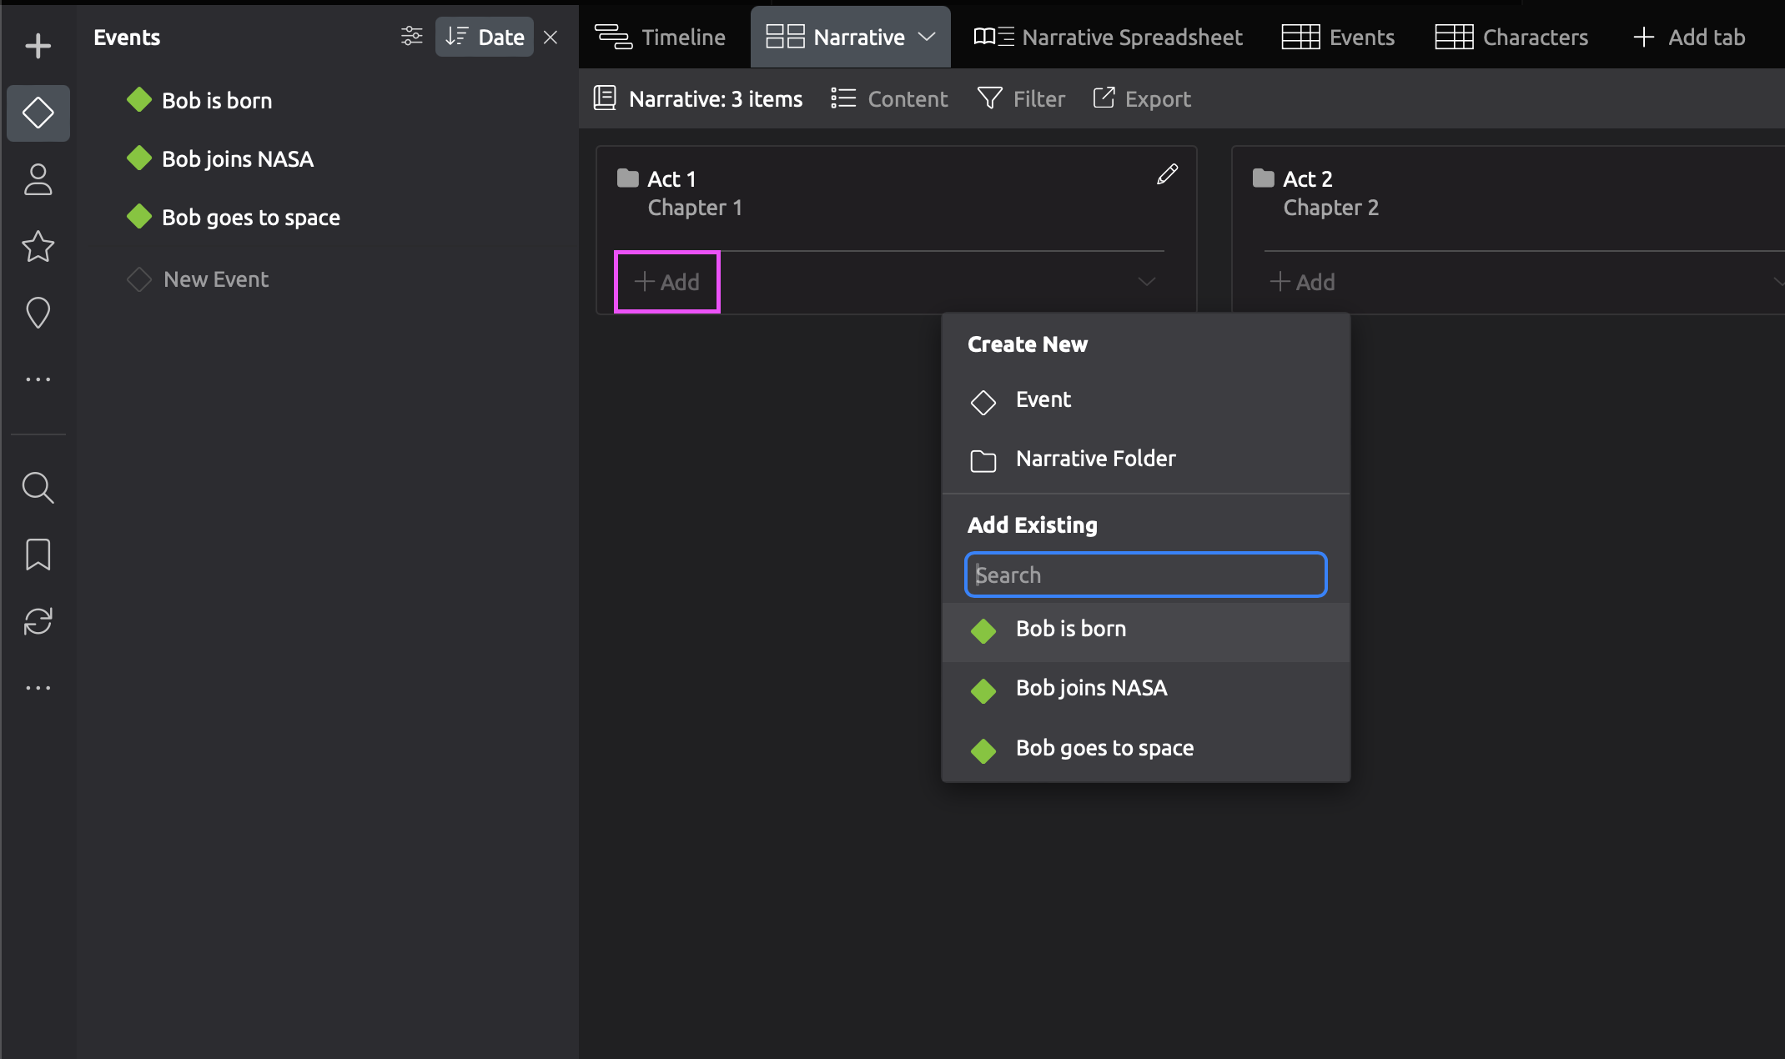Edit Act 1 with the pencil icon
Screen dimensions: 1785x1059
1167,174
